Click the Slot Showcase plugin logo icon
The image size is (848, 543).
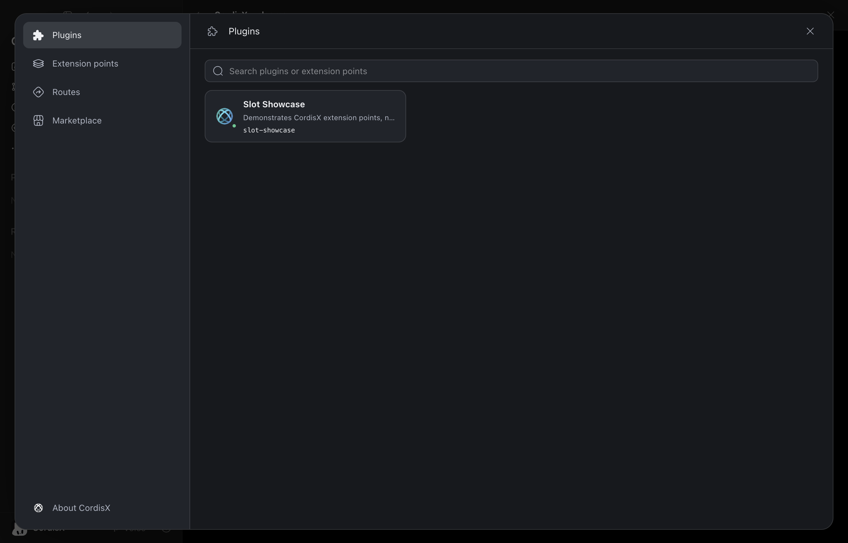click(225, 116)
